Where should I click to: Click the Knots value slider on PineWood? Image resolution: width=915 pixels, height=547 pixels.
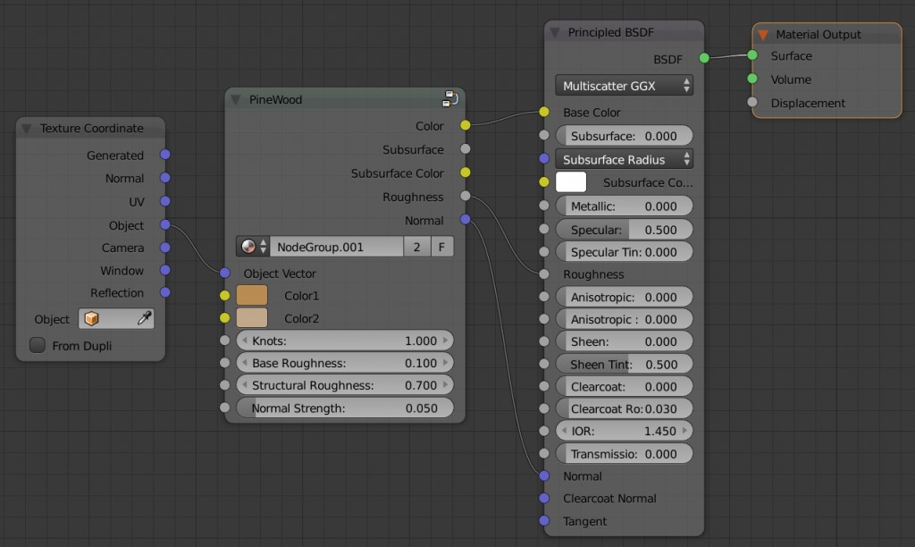click(x=345, y=341)
